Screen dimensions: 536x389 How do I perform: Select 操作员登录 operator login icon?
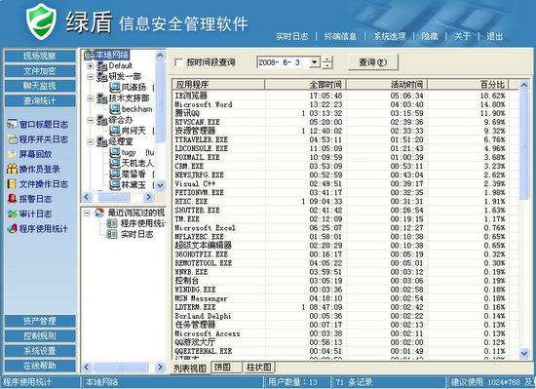pyautogui.click(x=13, y=169)
